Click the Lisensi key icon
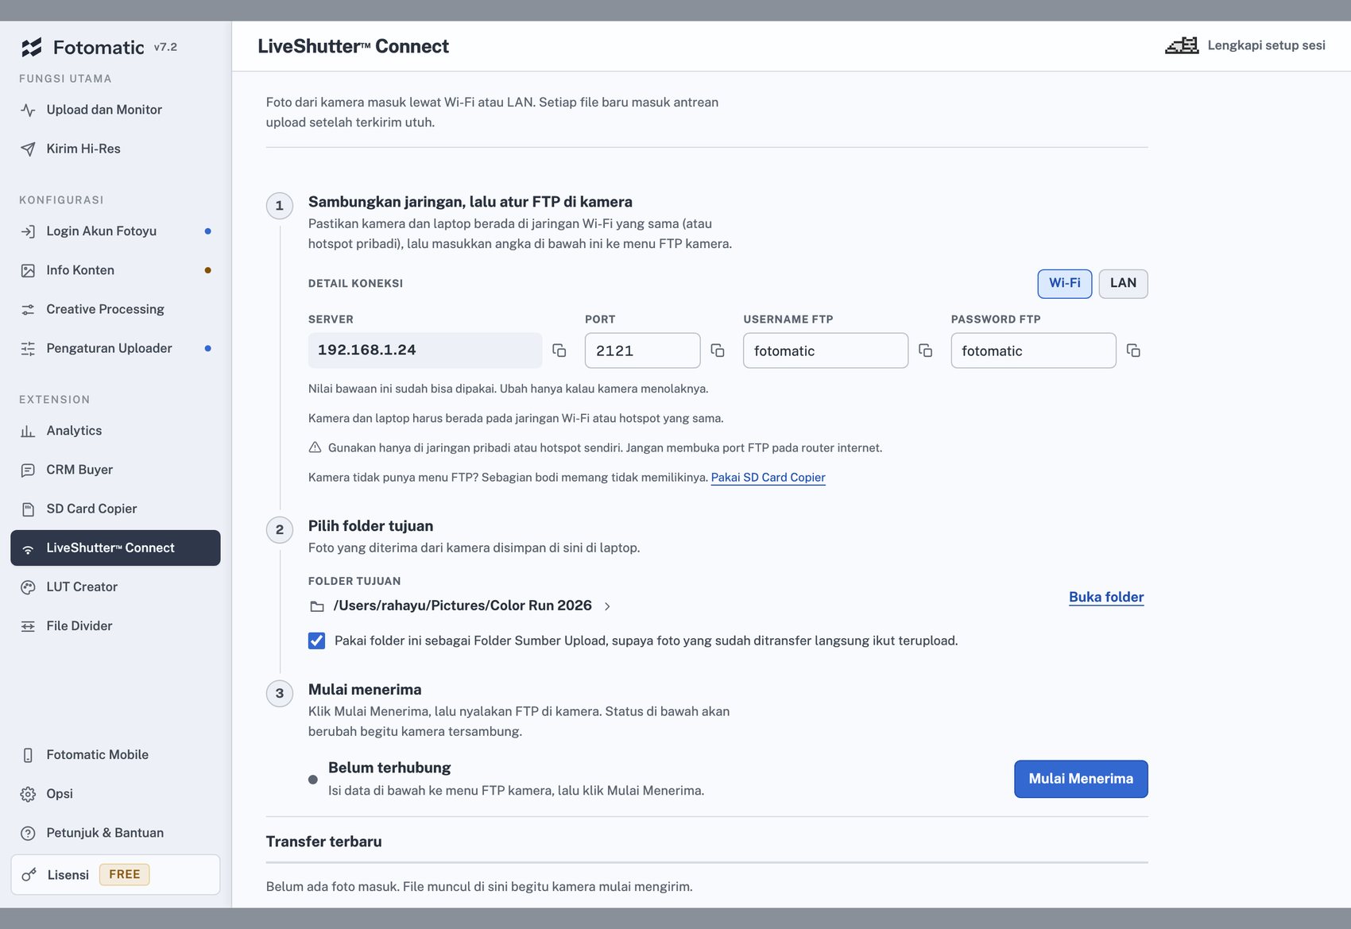 [29, 875]
